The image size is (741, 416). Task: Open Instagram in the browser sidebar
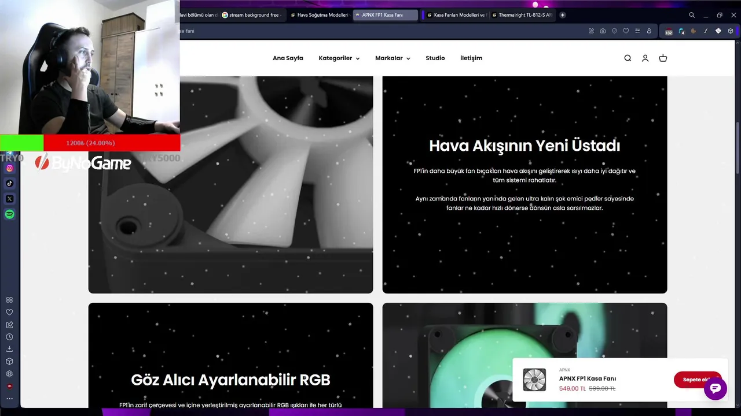pos(9,168)
